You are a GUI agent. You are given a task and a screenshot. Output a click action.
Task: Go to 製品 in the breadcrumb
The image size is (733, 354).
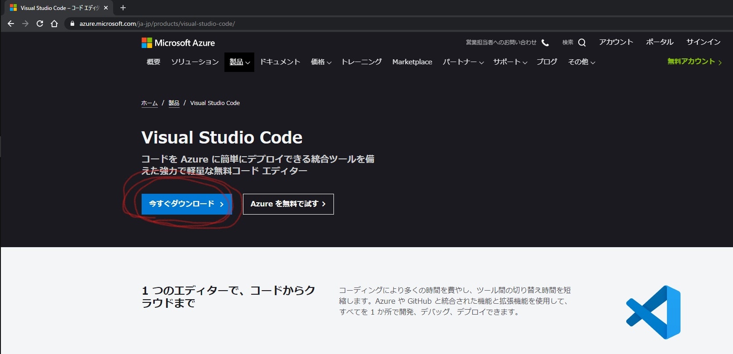pos(174,103)
